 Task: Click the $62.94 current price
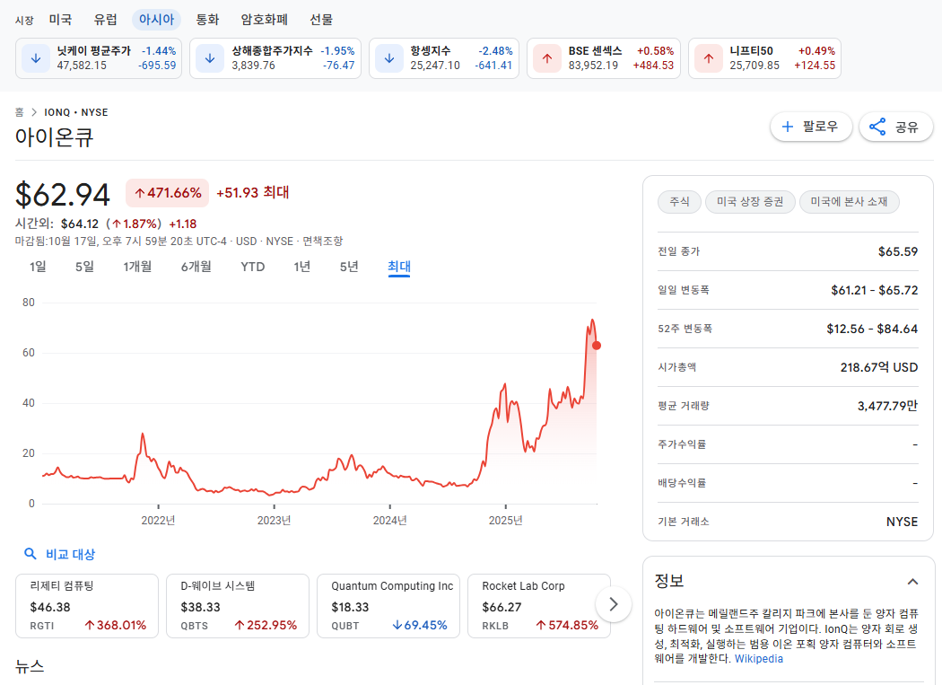[63, 195]
